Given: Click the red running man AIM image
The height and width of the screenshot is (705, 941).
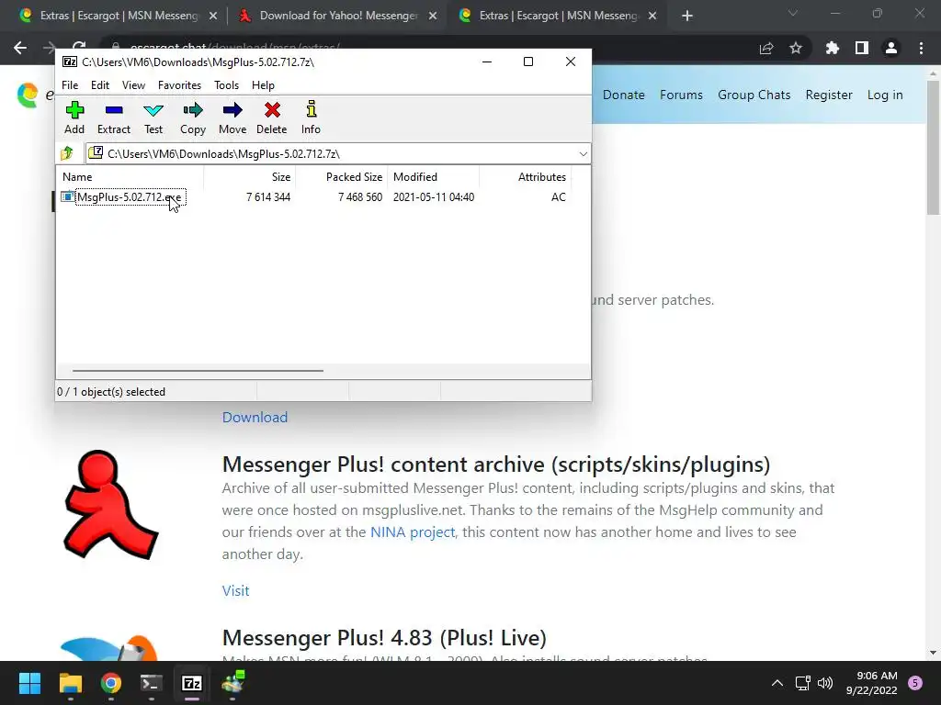Looking at the screenshot, I should click(x=110, y=505).
